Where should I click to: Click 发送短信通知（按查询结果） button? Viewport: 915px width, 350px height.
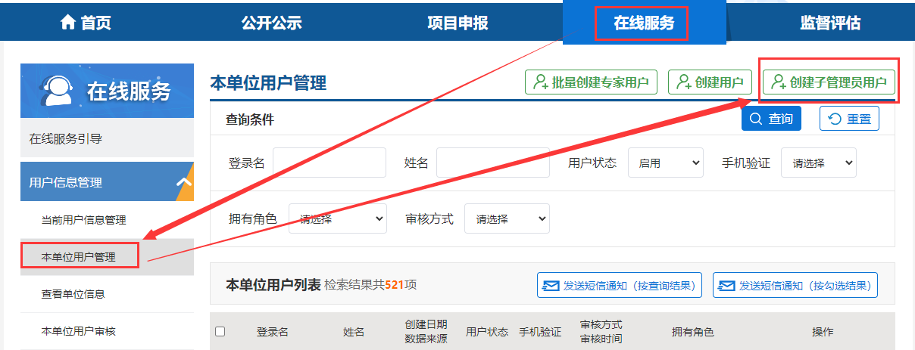[x=620, y=285]
